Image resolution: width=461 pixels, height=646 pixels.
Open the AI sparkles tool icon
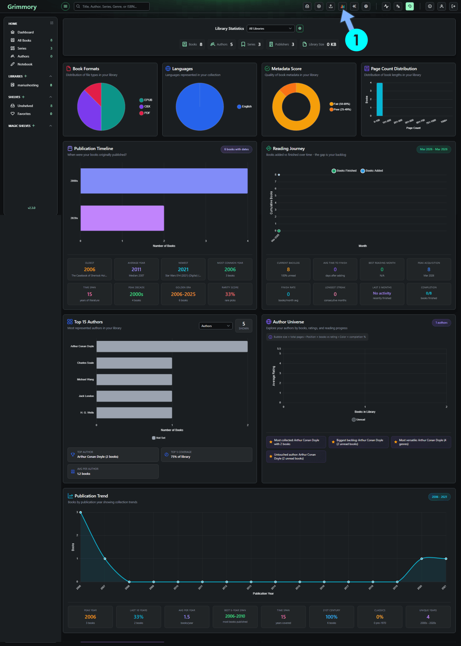pyautogui.click(x=354, y=6)
